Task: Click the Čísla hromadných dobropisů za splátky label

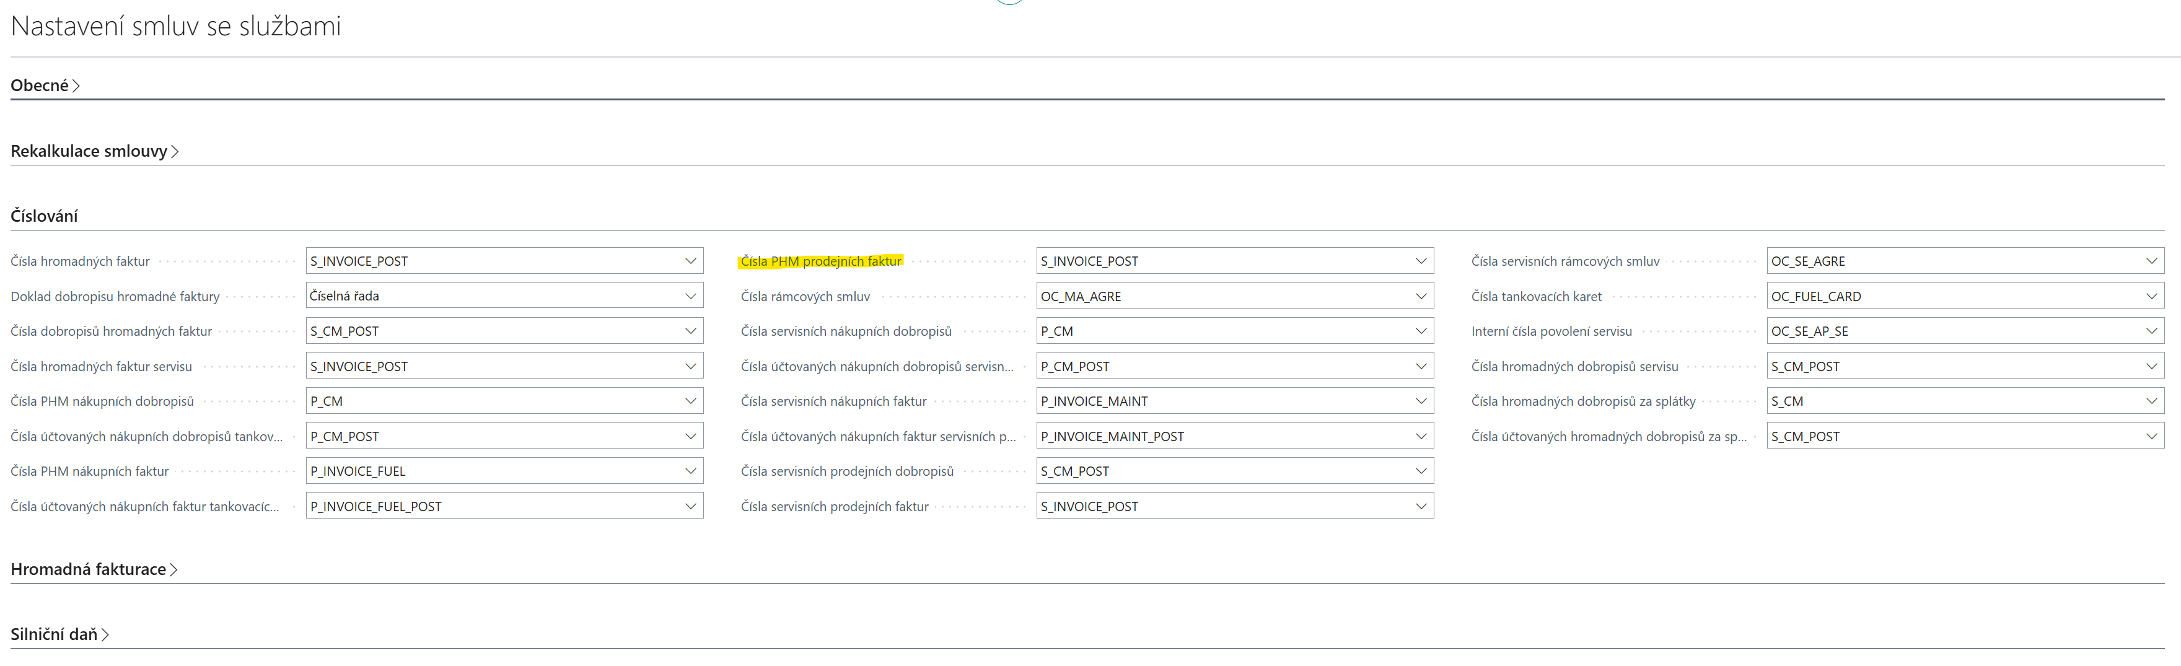Action: click(1582, 401)
